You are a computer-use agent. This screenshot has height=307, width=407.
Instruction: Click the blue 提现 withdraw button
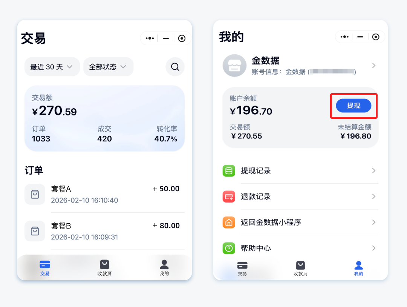click(353, 106)
